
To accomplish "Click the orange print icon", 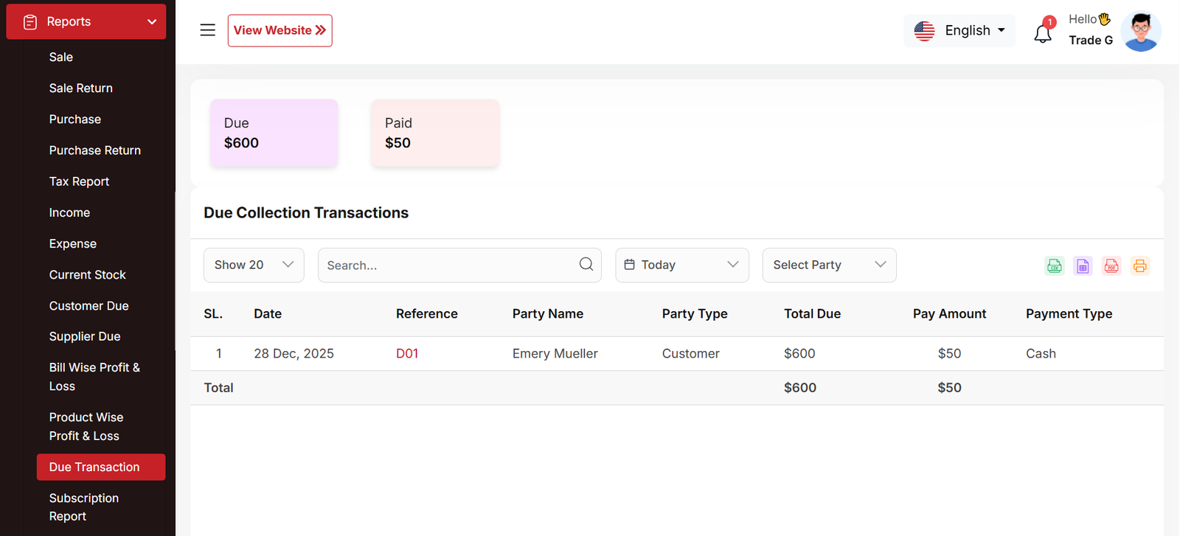I will tap(1139, 266).
